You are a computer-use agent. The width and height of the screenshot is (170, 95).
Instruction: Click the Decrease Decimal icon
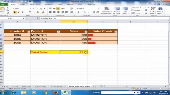97,12
